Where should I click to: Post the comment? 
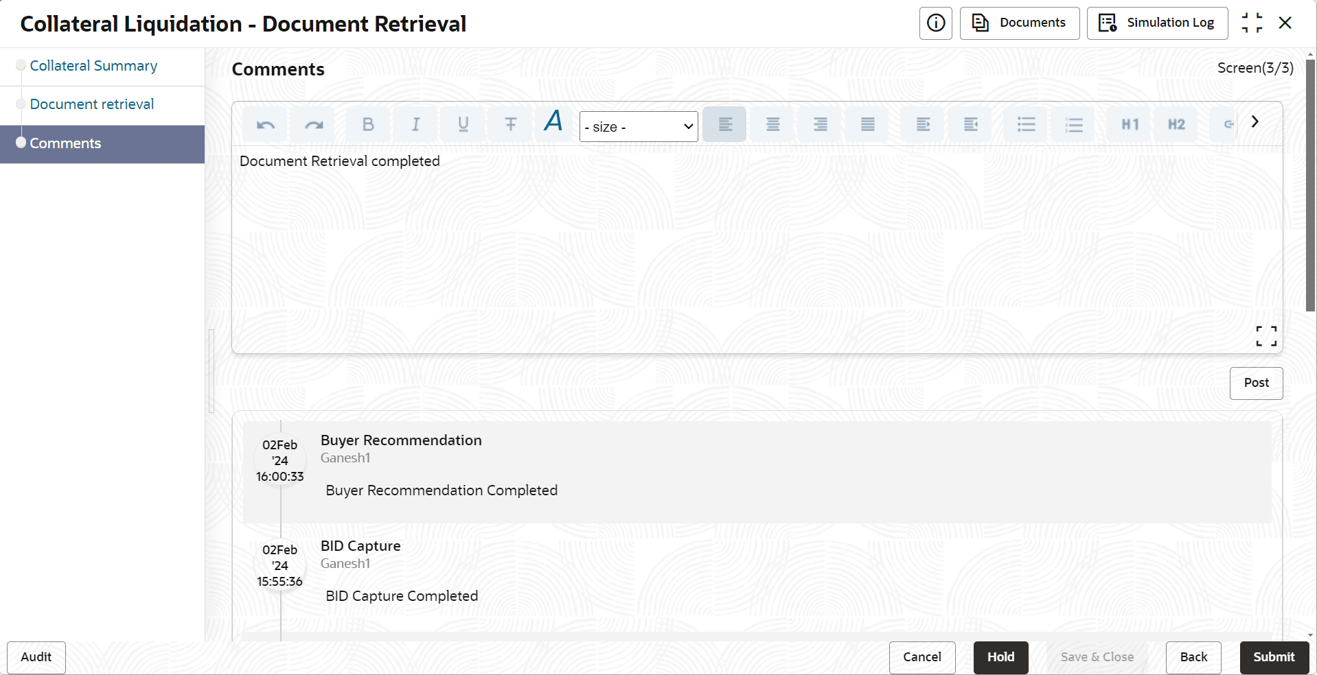(x=1257, y=383)
